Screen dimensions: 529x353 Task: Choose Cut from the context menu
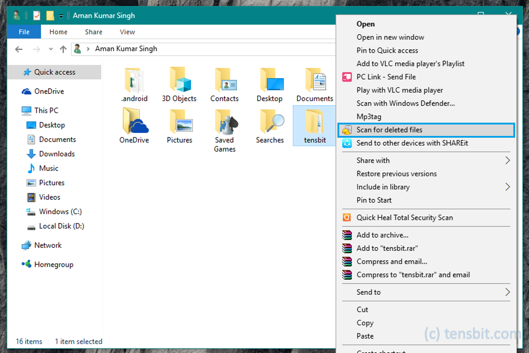pos(362,310)
